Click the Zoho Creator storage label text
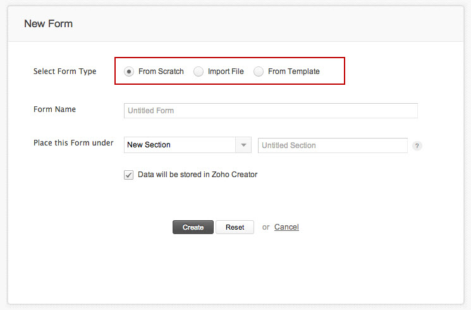Viewport: 471px width, 310px height. [198, 175]
